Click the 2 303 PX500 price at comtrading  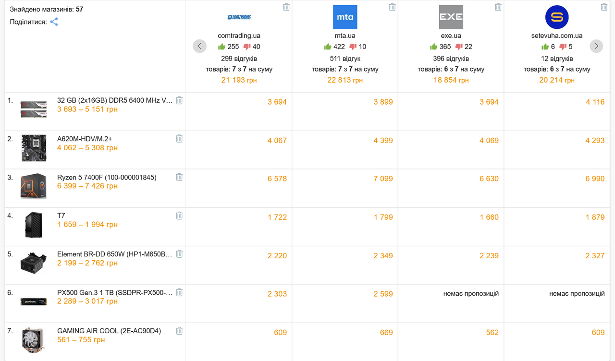click(x=277, y=294)
